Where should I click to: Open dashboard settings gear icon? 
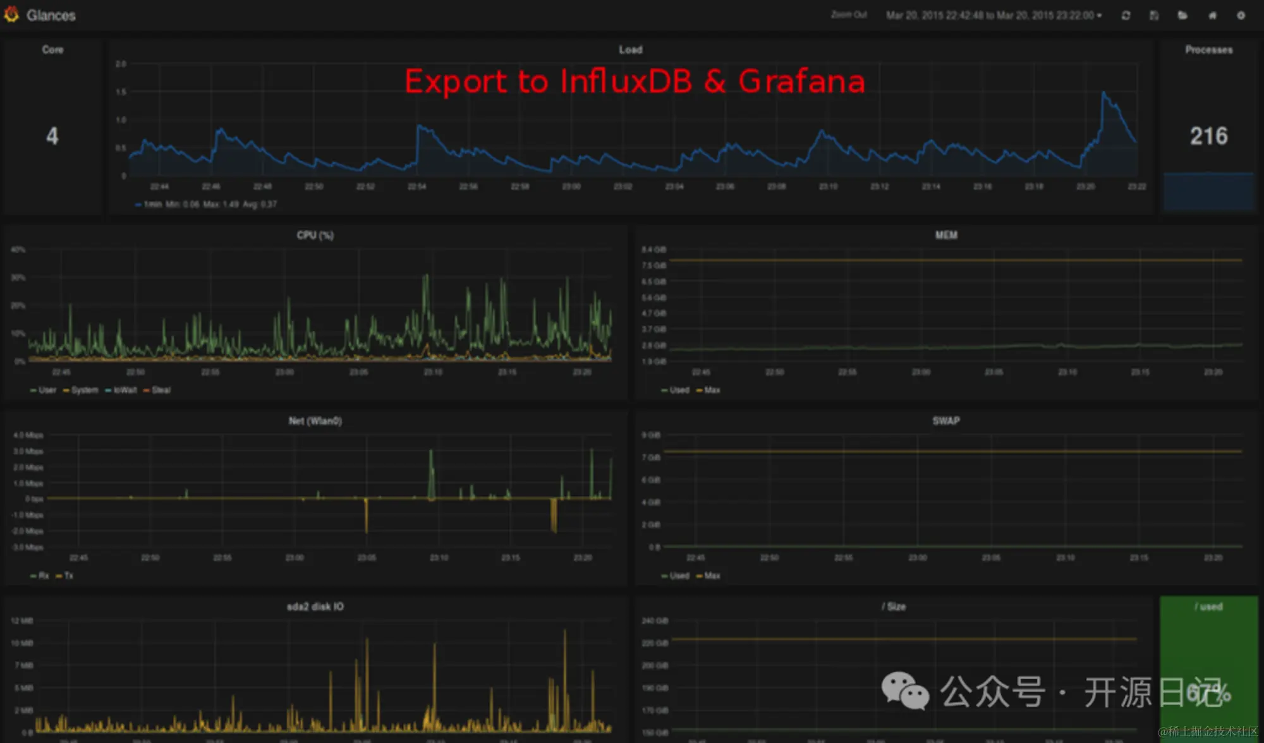pyautogui.click(x=1241, y=15)
